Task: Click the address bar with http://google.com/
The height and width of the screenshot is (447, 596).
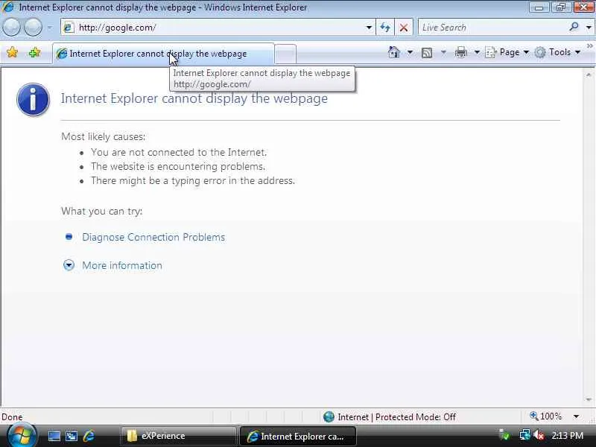Action: coord(218,28)
